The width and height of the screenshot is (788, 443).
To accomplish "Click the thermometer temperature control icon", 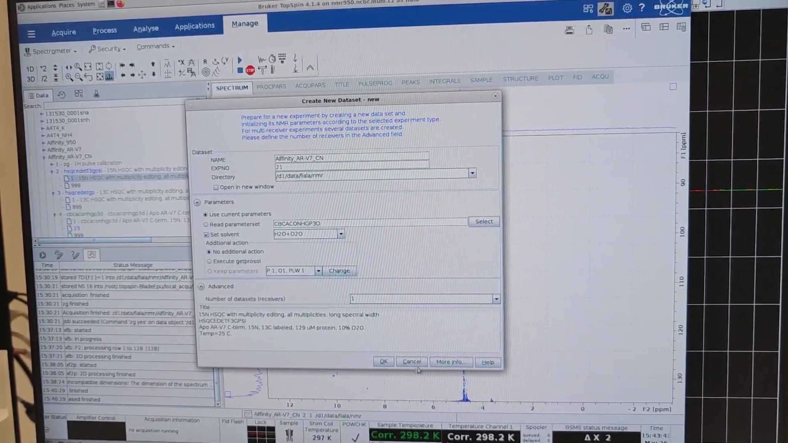I will 273,70.
